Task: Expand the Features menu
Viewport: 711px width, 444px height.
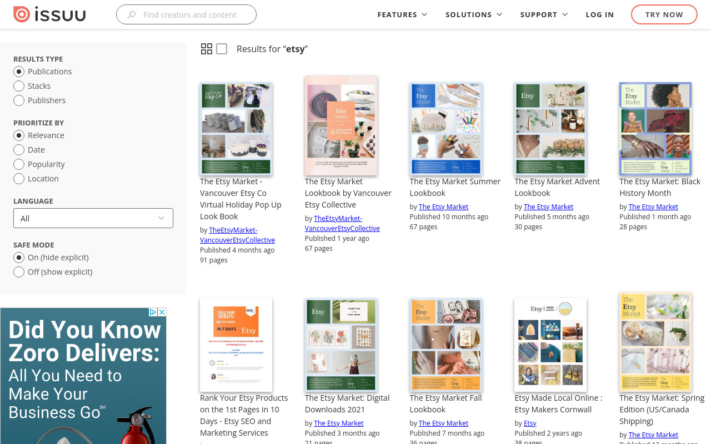Action: pyautogui.click(x=402, y=14)
